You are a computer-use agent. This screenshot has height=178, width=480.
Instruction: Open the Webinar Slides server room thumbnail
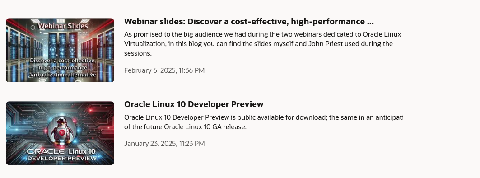tap(60, 50)
